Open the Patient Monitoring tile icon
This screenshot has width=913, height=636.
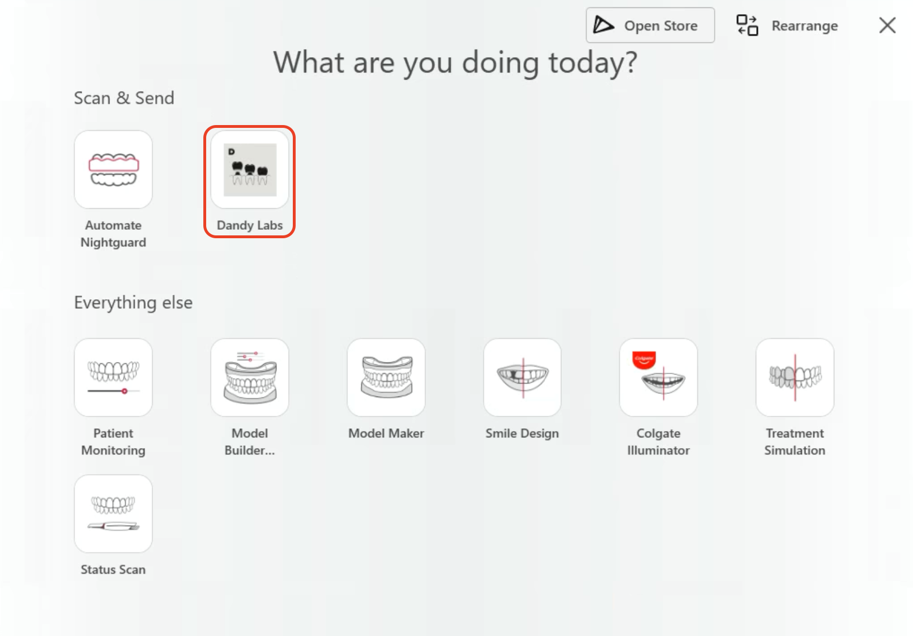coord(113,377)
